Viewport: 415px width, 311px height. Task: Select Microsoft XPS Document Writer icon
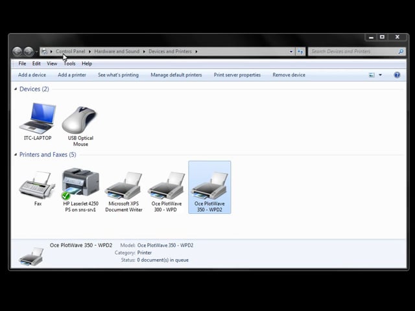pos(123,185)
